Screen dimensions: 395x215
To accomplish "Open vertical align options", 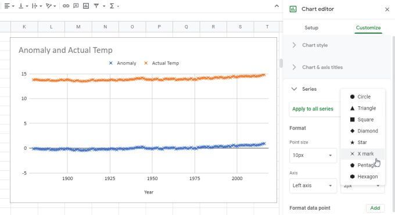I will (23, 6).
